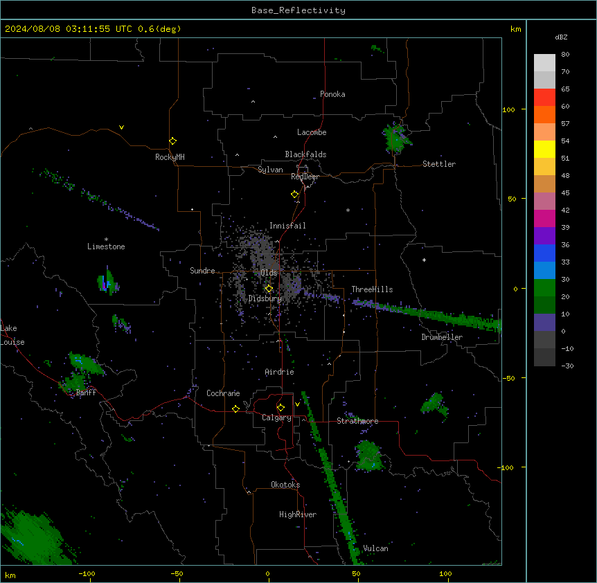Click the white 80 dBZ legend swatch

pyautogui.click(x=544, y=63)
